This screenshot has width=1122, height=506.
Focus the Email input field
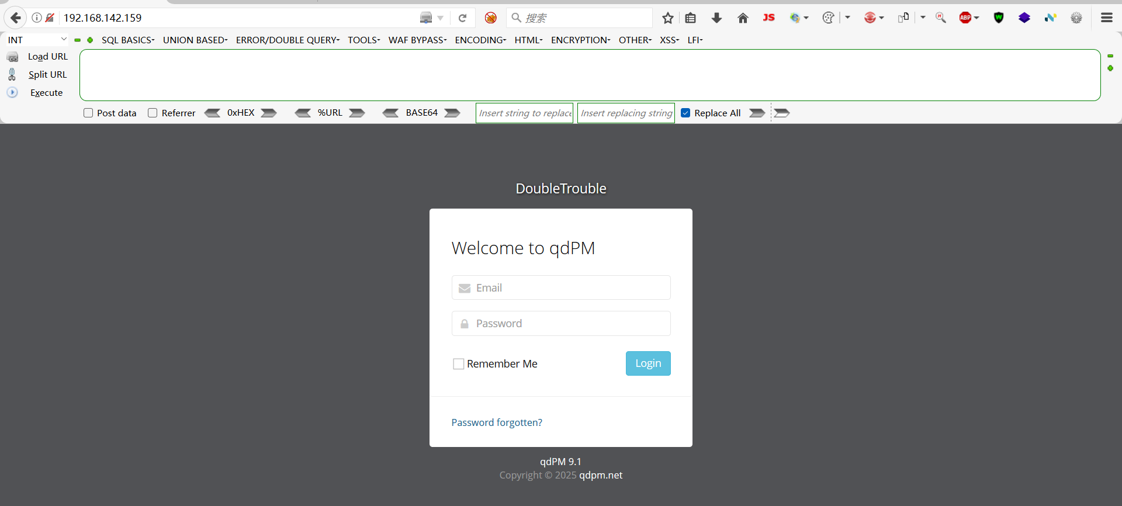coord(561,287)
